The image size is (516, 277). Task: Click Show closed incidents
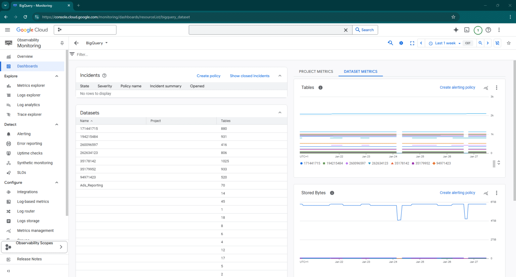click(x=250, y=76)
